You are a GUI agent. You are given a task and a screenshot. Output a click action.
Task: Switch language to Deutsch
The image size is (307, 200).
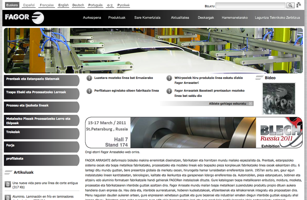click(78, 5)
